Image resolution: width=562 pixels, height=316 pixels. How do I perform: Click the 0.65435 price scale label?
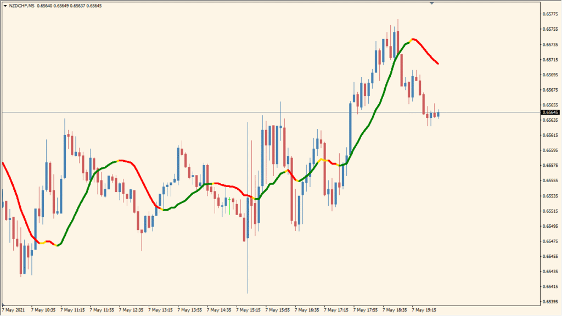click(x=550, y=271)
